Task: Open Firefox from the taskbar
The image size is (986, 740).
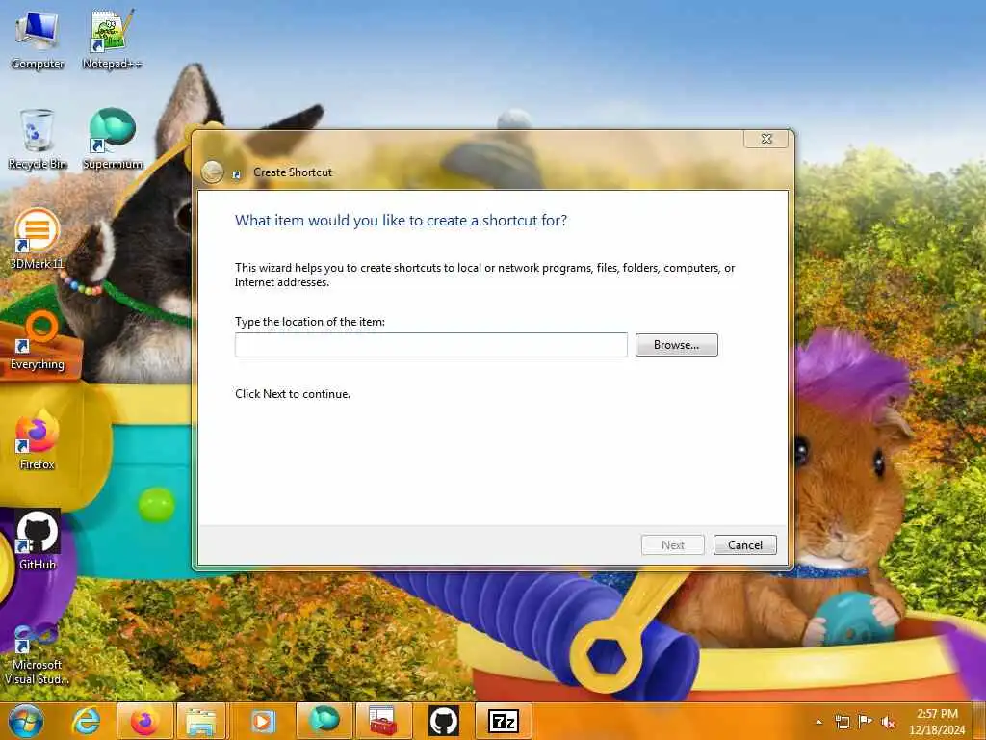Action: [144, 721]
